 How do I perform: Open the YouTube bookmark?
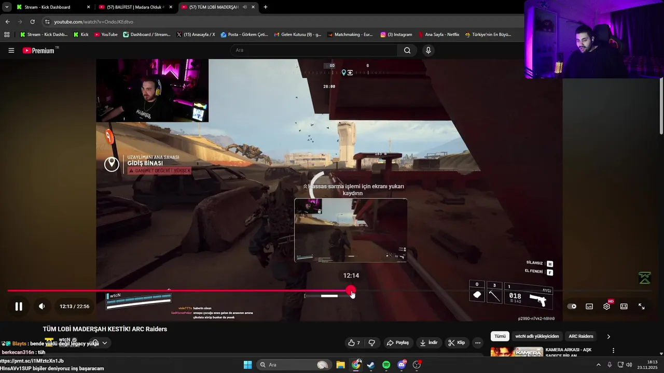pos(106,35)
